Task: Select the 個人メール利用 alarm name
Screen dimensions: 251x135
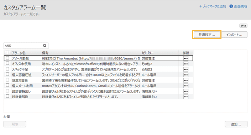Action: click(x=22, y=86)
